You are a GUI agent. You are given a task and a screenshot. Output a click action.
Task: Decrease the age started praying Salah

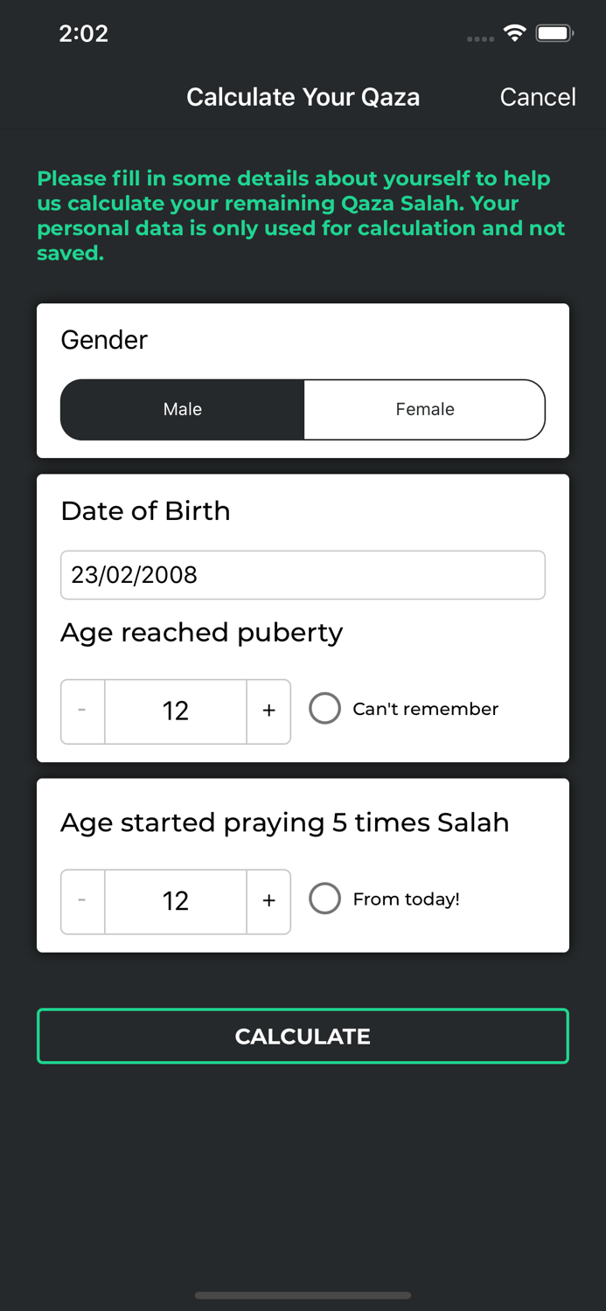pyautogui.click(x=82, y=901)
